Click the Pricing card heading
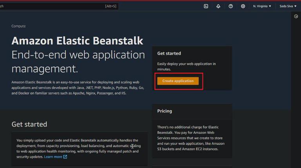Viewport: 301px width, 168px height. (x=165, y=111)
